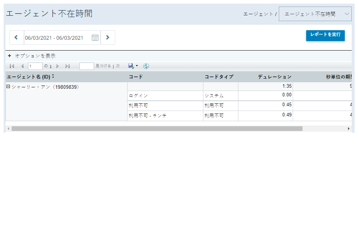Jump to last page of report

(67, 66)
